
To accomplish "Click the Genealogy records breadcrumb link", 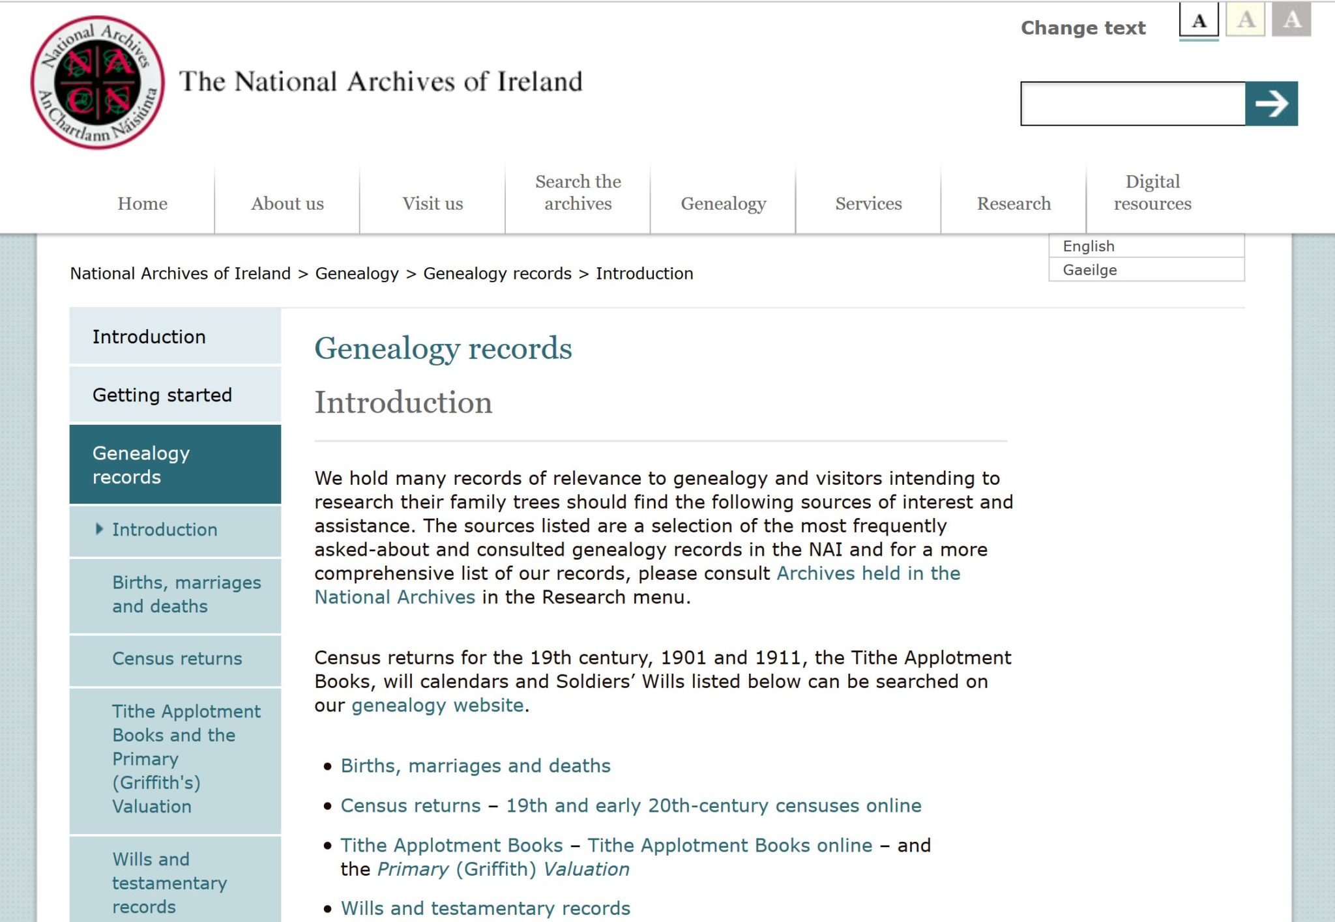I will tap(497, 273).
